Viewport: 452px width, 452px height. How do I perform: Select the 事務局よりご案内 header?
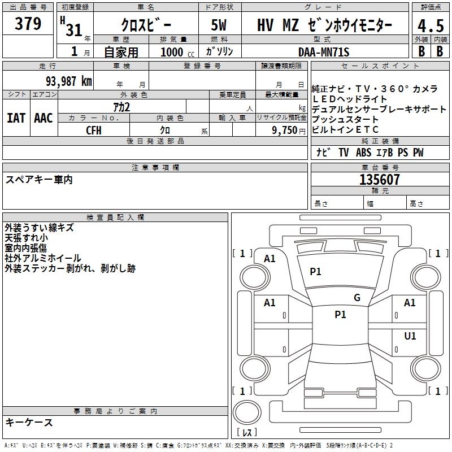(115, 411)
